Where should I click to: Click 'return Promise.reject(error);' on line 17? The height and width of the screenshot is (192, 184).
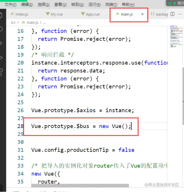click(84, 39)
